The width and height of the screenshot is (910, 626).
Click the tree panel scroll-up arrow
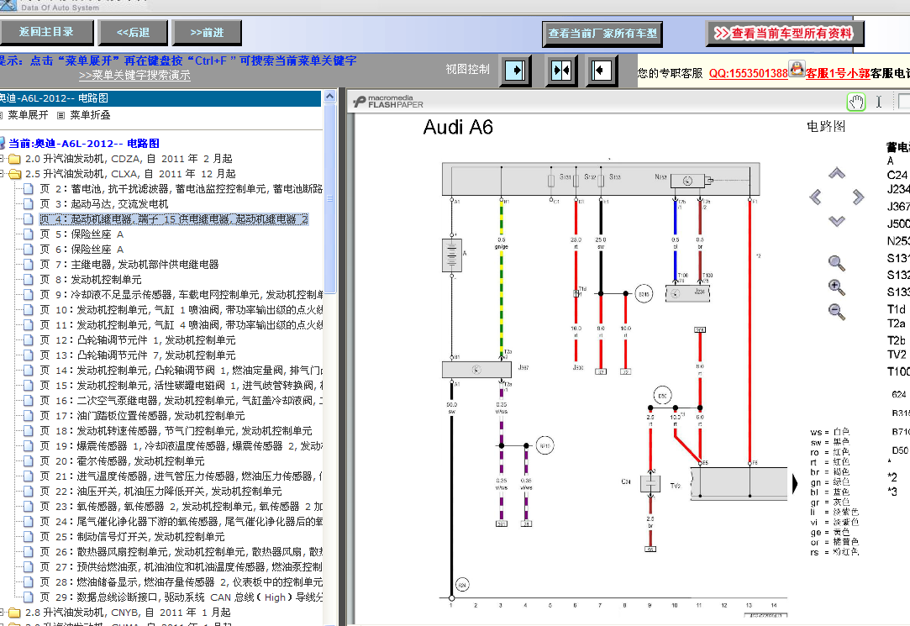click(329, 97)
